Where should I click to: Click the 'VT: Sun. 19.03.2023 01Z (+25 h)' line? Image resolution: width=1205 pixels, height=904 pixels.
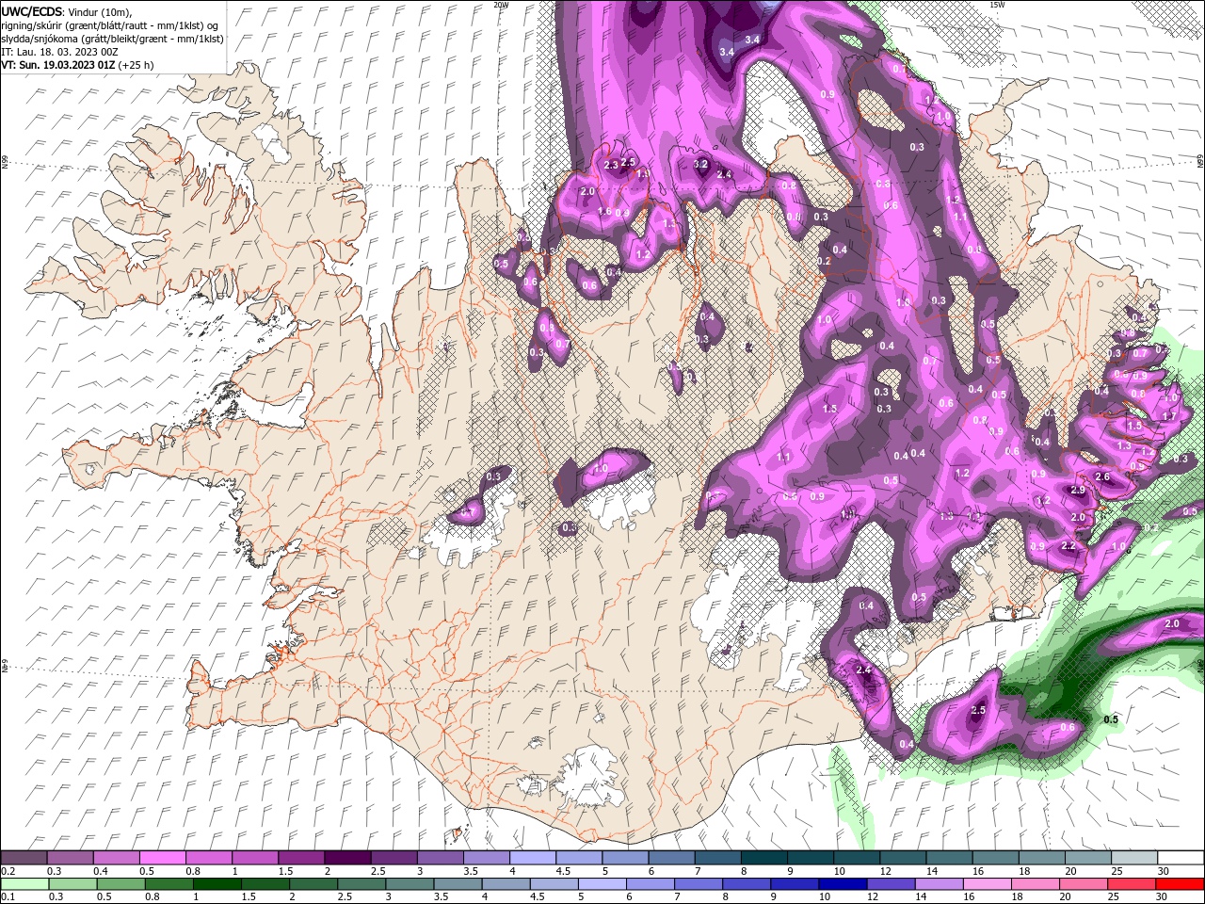pyautogui.click(x=77, y=65)
